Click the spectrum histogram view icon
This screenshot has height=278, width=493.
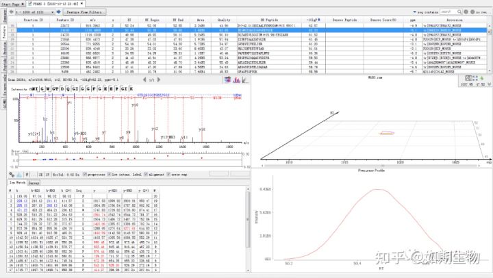tap(236, 80)
